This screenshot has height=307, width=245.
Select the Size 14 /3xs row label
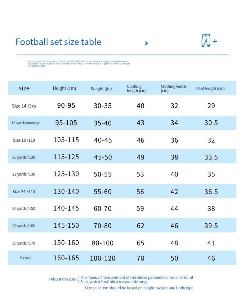[24, 106]
